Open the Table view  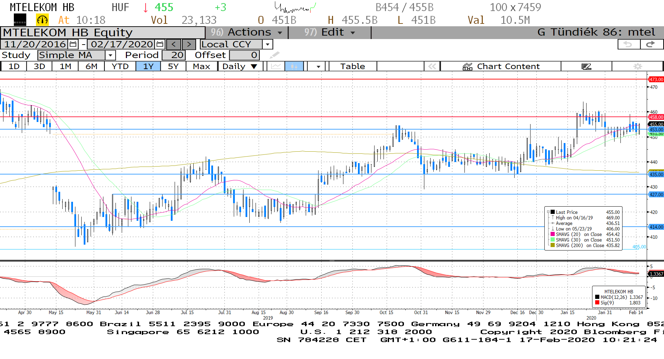(x=352, y=66)
